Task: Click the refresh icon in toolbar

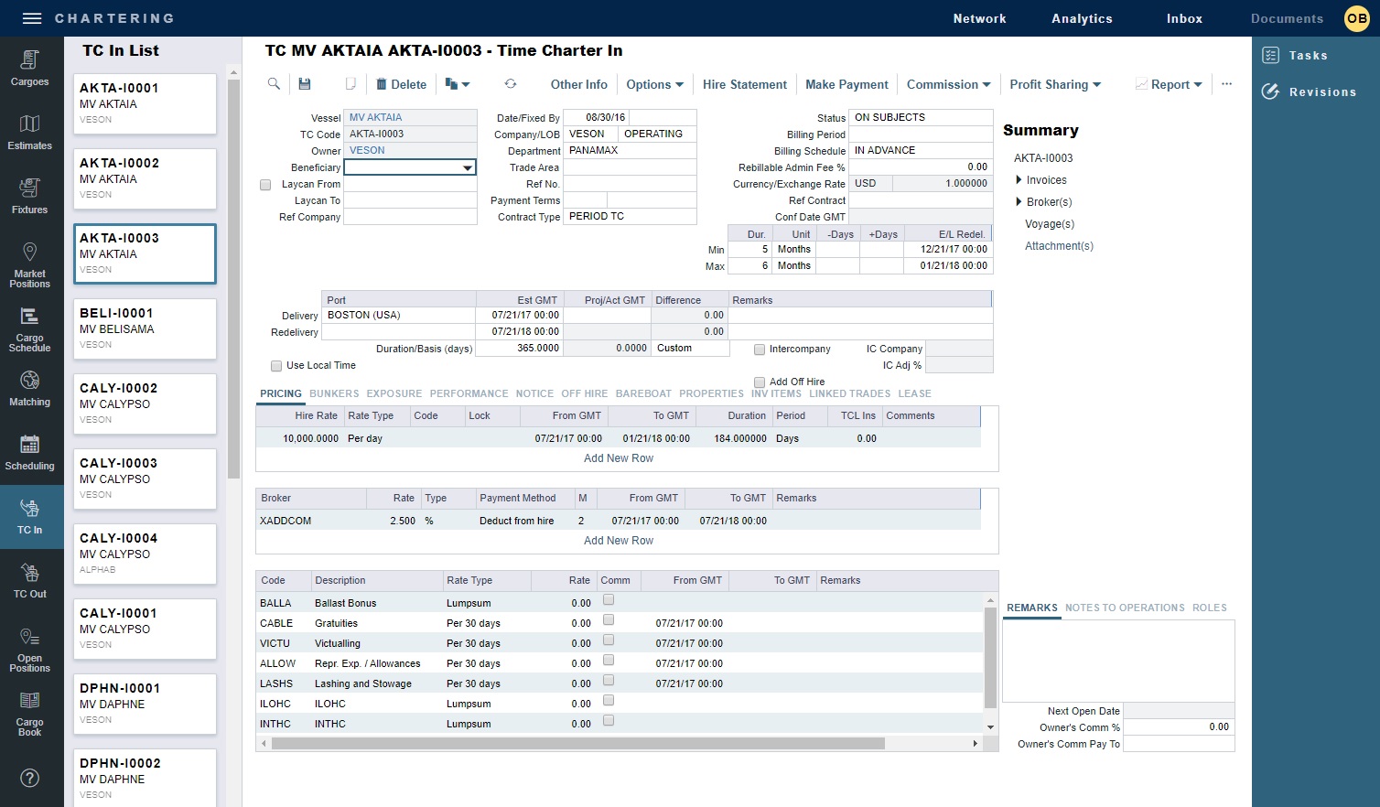Action: pos(511,84)
